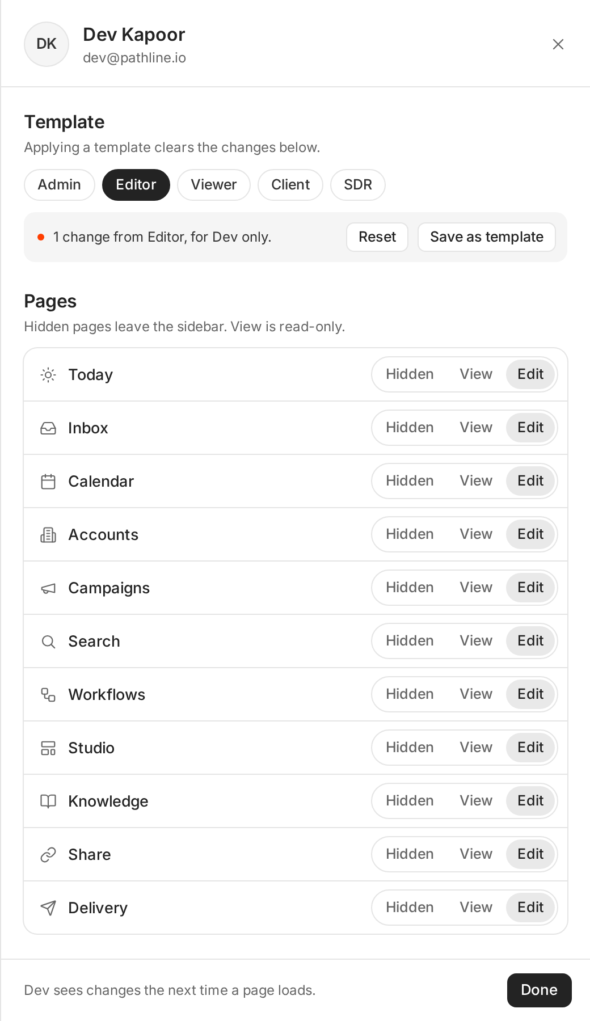
Task: Set Knowledge page to View
Action: point(476,801)
